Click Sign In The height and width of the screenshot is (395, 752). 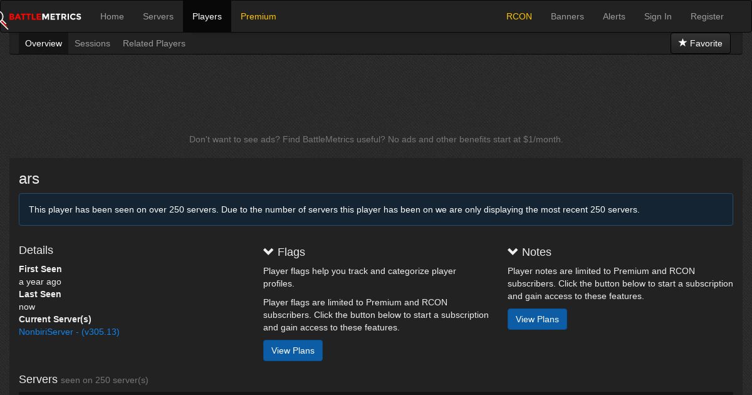(657, 16)
